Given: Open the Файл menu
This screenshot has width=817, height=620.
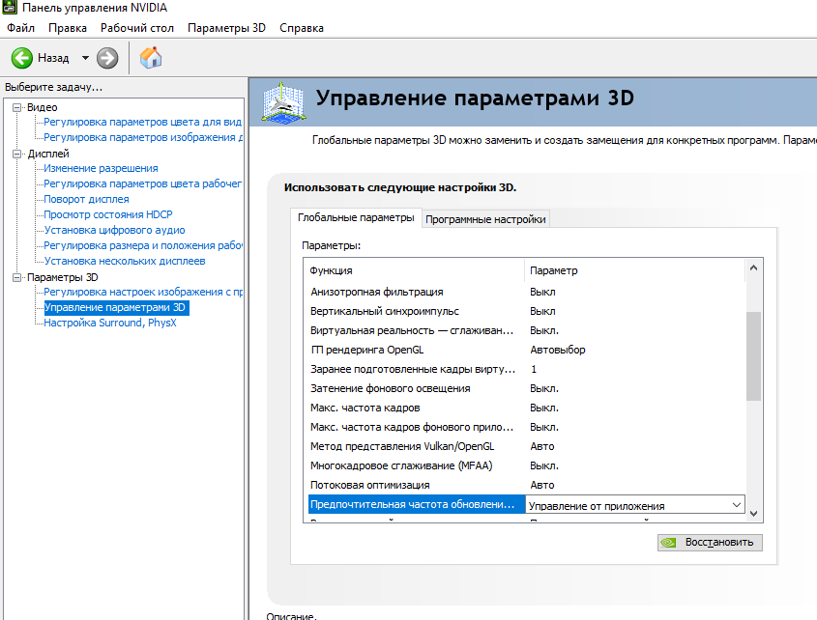Looking at the screenshot, I should [21, 28].
